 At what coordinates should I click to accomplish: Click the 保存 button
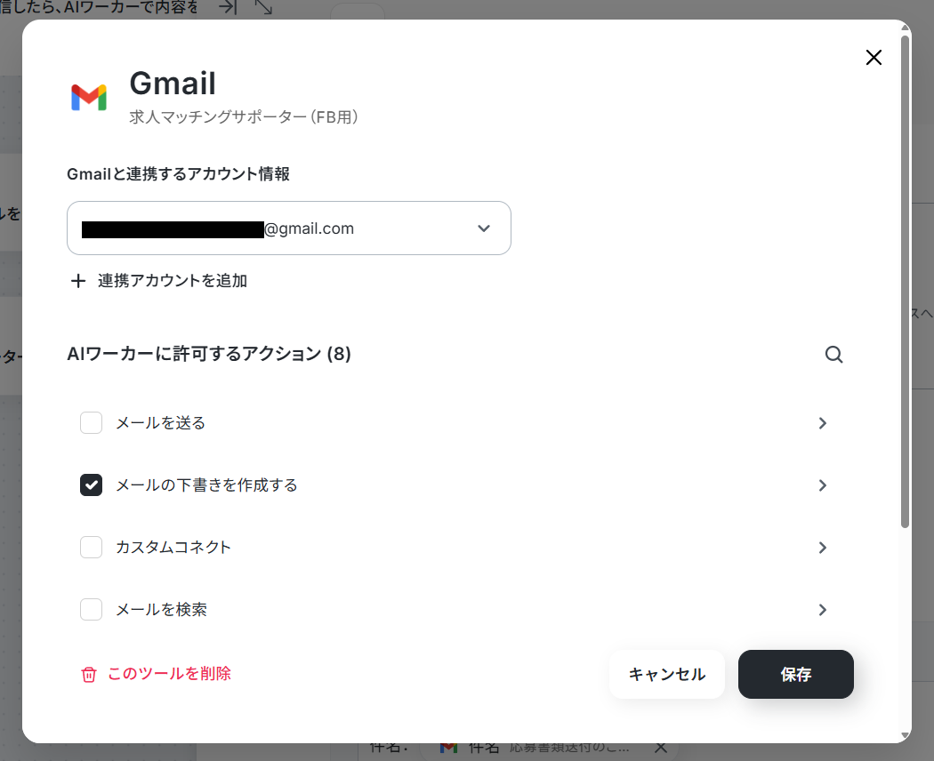[796, 674]
